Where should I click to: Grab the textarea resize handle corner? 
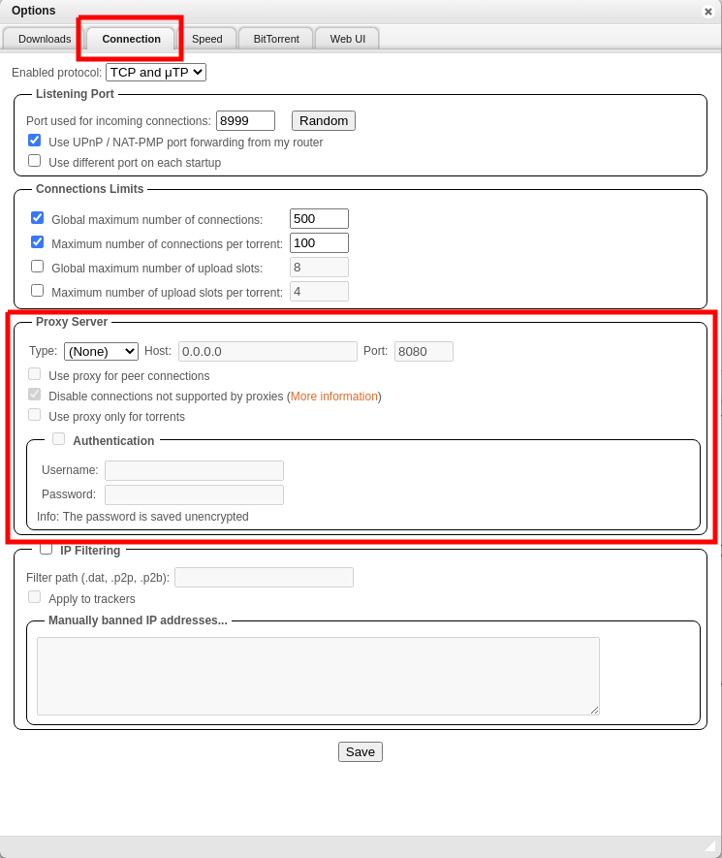(594, 711)
